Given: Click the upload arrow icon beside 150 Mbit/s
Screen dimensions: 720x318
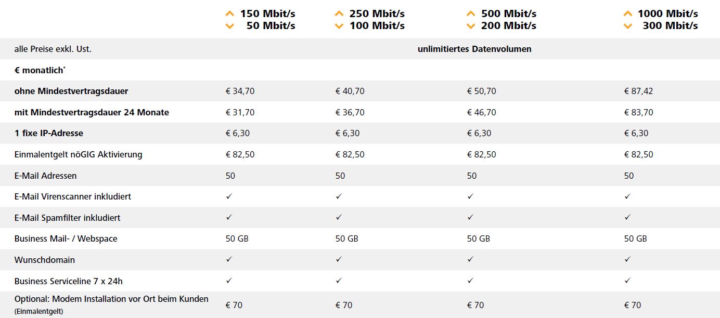Looking at the screenshot, I should 230,14.
